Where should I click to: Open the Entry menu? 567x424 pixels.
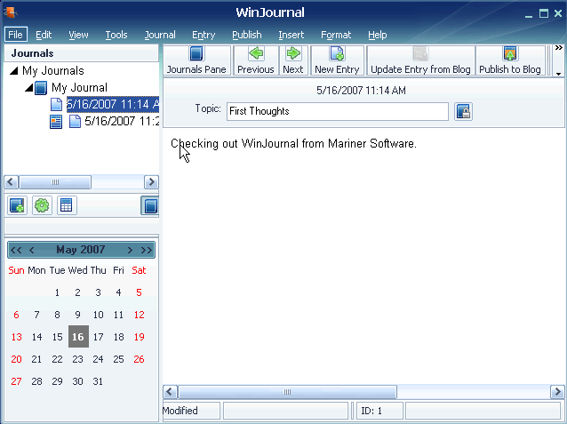[204, 35]
